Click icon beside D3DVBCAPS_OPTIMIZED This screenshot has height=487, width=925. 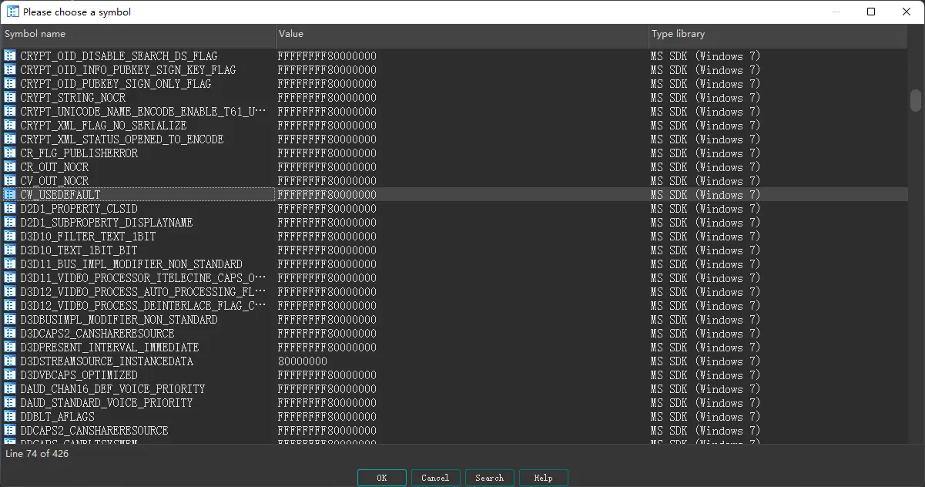coord(10,375)
